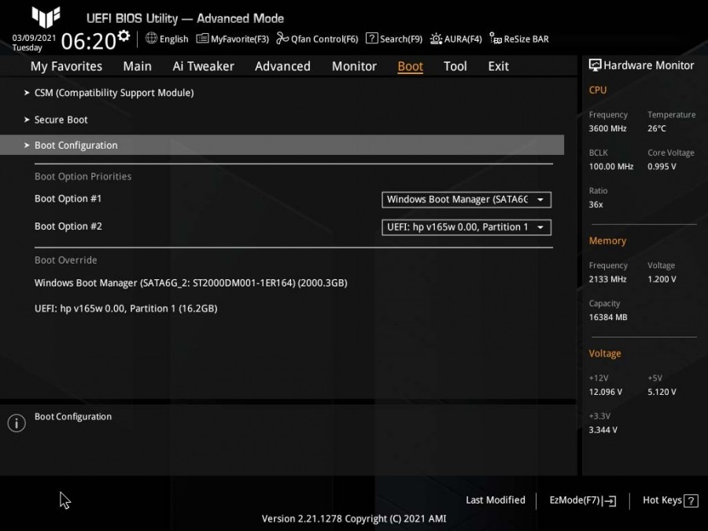Image resolution: width=708 pixels, height=531 pixels.
Task: Open Boot Option #1 dropdown
Action: 466,200
